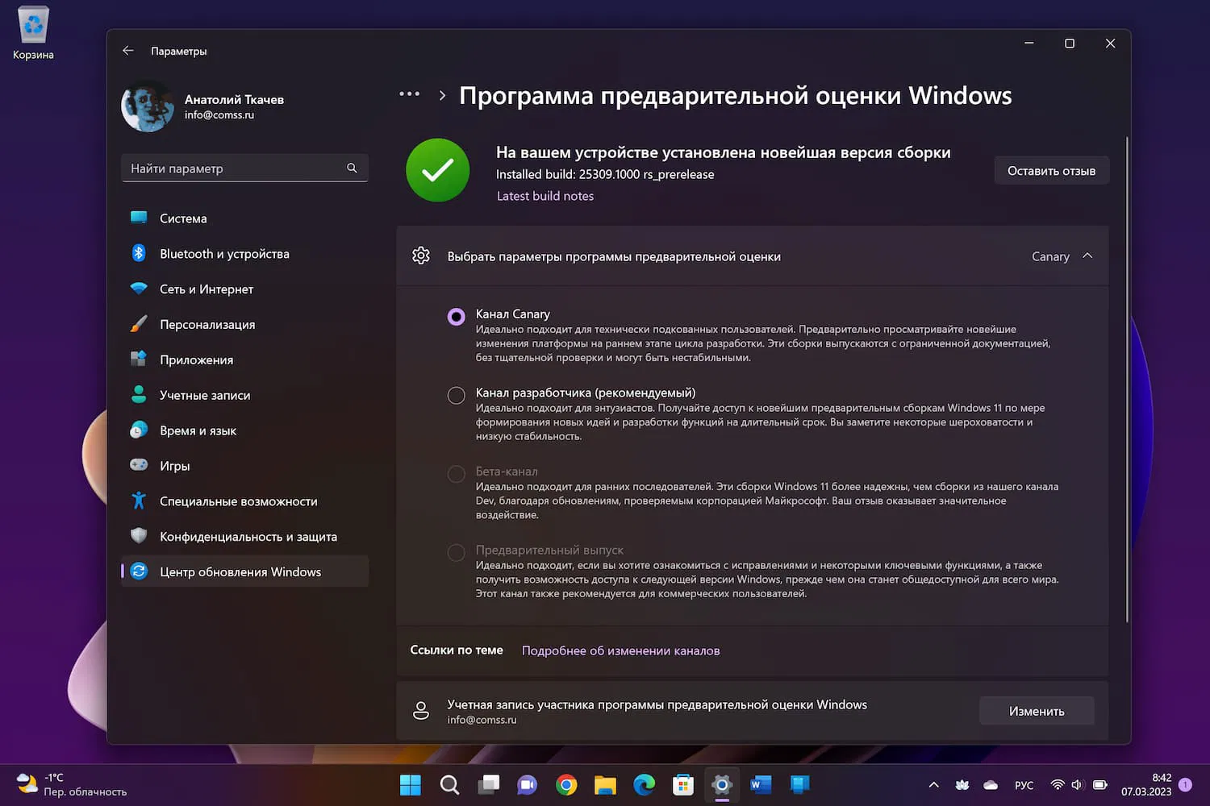Open Task View from the taskbar

point(488,785)
